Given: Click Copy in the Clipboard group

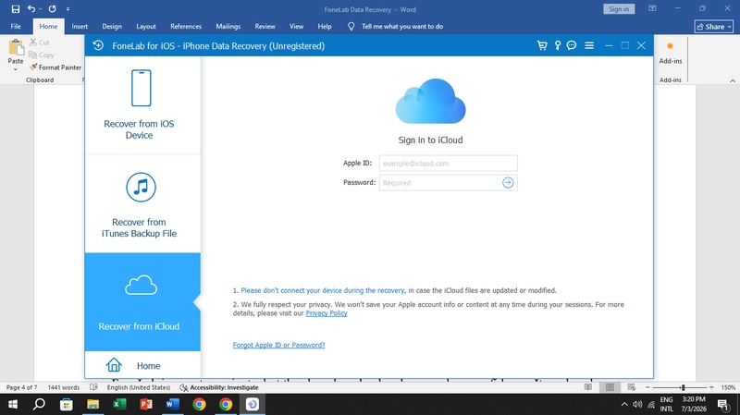Looking at the screenshot, I should click(x=42, y=55).
